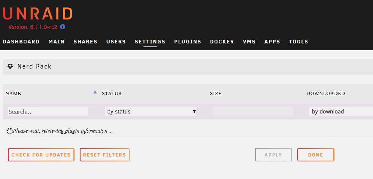Click the Check For Updates button
The image size is (373, 179).
click(41, 155)
